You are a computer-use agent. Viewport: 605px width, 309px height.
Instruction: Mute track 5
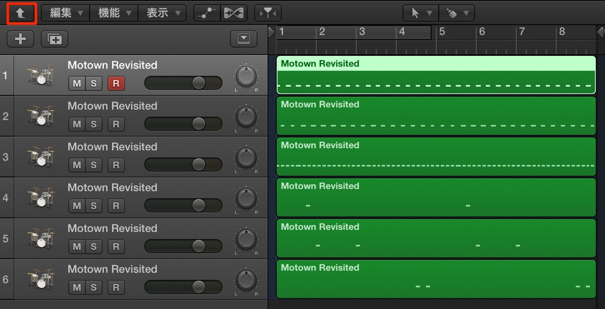tap(77, 247)
